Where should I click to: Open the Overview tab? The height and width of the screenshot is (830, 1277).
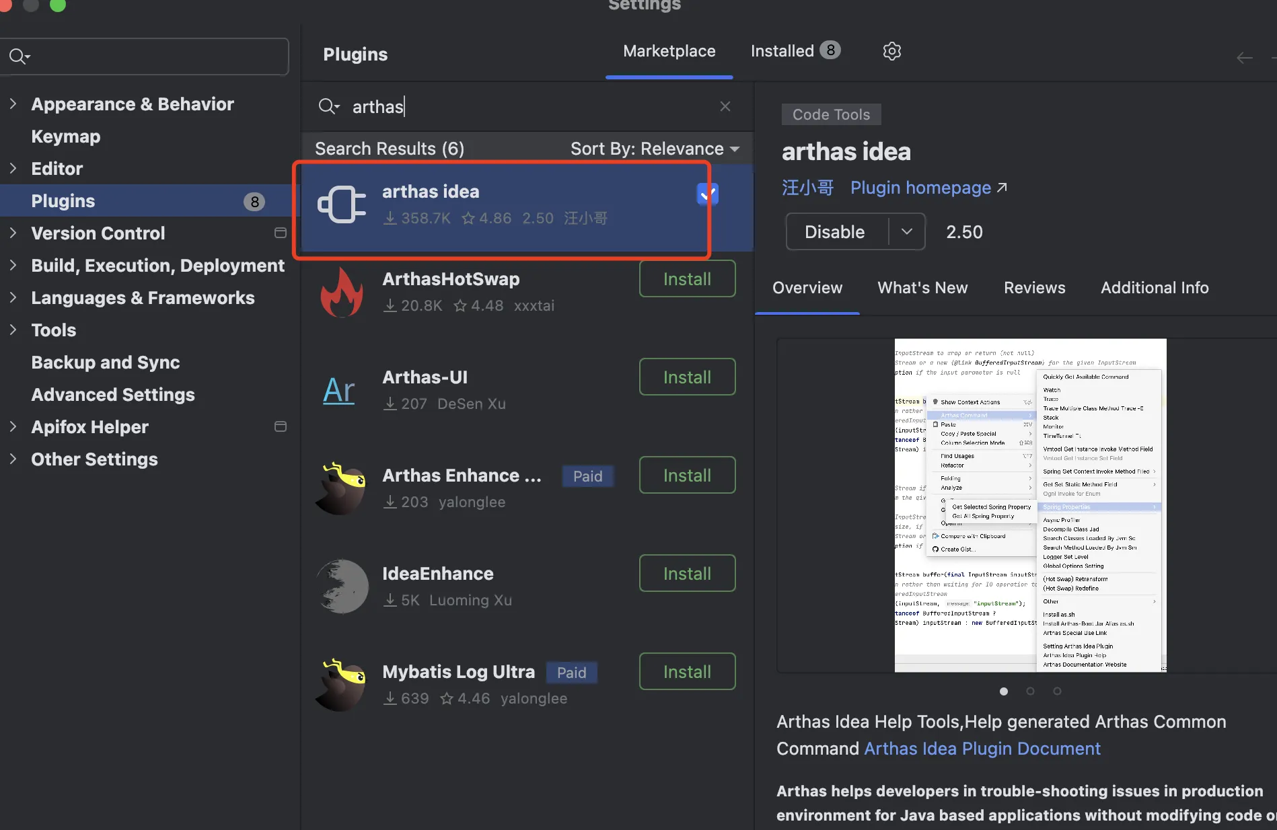coord(807,288)
